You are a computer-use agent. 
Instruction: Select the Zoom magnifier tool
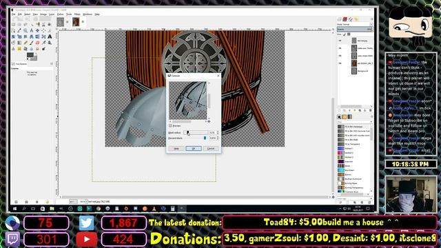(25, 30)
